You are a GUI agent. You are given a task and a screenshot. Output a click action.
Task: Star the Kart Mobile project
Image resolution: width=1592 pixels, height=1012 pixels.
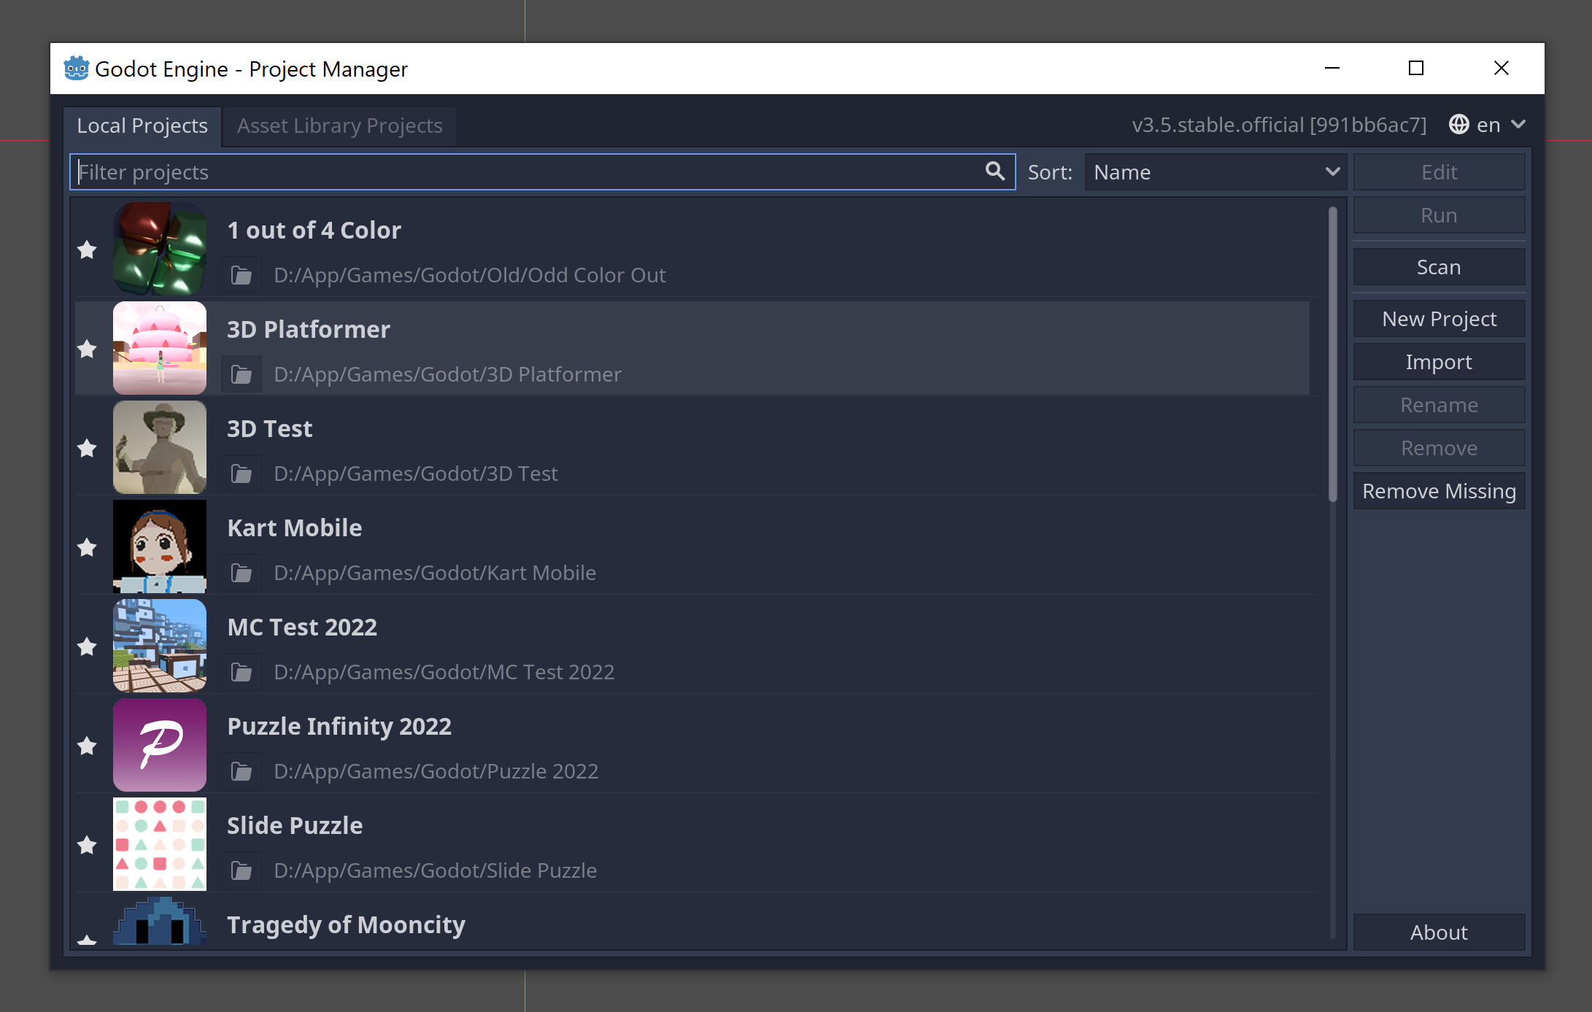coord(87,547)
